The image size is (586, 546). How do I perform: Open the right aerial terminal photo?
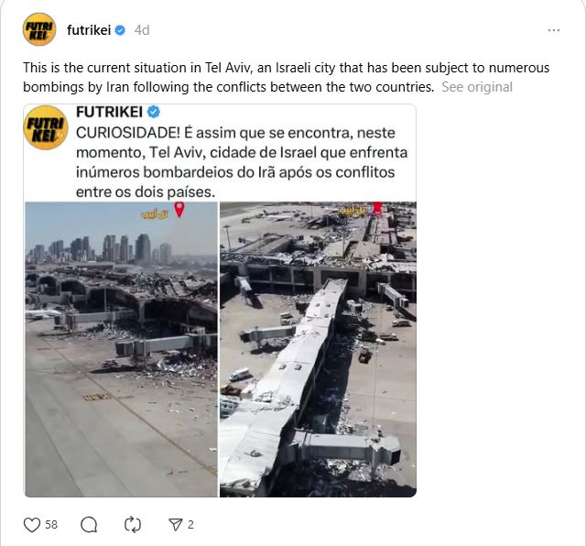click(x=318, y=349)
